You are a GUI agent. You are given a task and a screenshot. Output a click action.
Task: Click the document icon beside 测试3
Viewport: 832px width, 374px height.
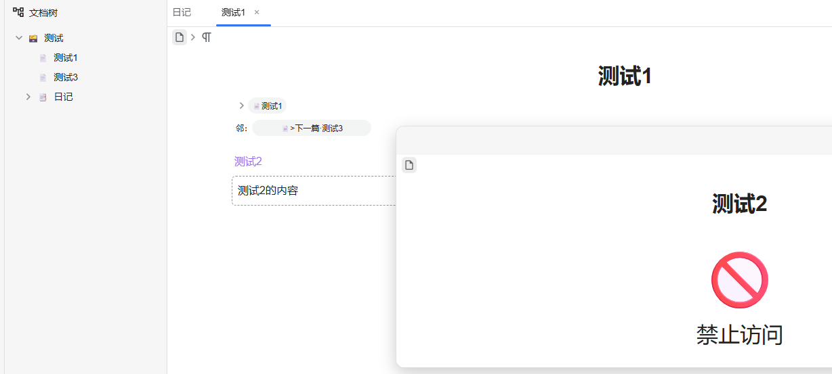43,78
